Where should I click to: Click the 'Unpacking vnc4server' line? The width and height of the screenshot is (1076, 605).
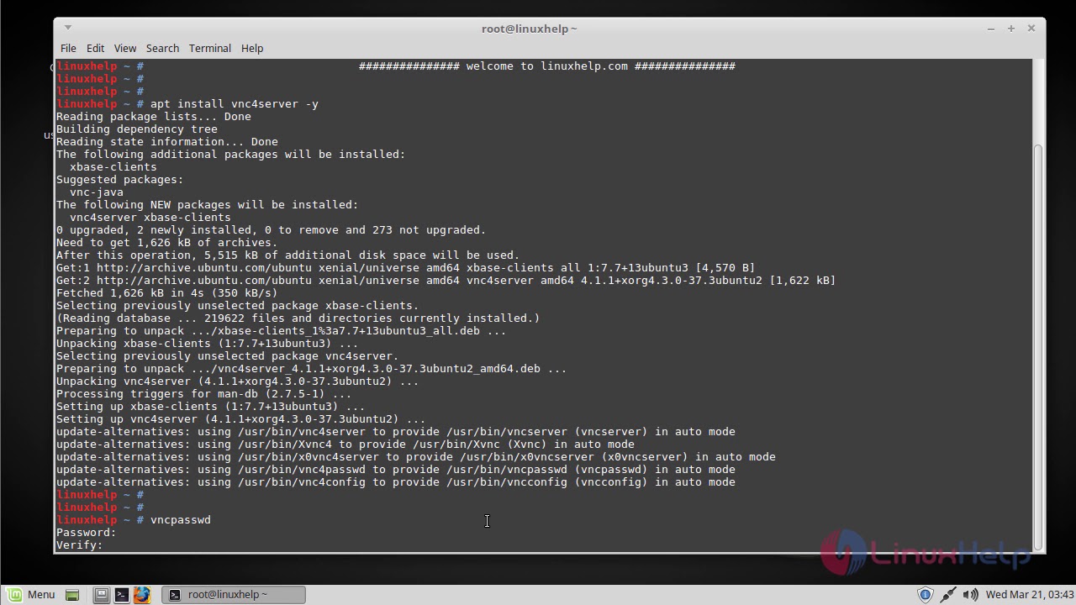click(x=238, y=381)
